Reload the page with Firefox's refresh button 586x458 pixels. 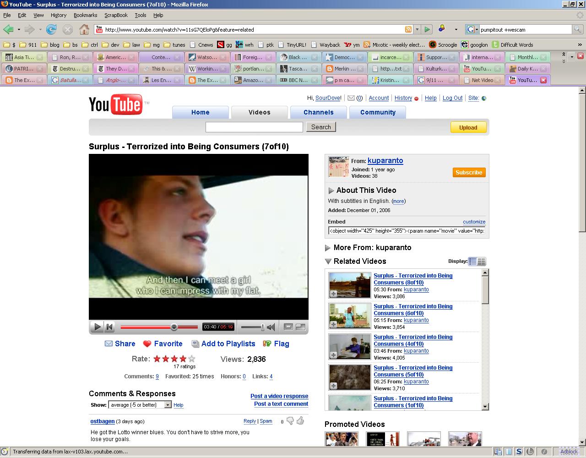click(51, 29)
